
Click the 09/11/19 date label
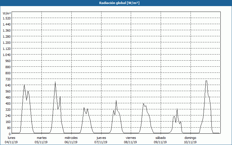160,142
